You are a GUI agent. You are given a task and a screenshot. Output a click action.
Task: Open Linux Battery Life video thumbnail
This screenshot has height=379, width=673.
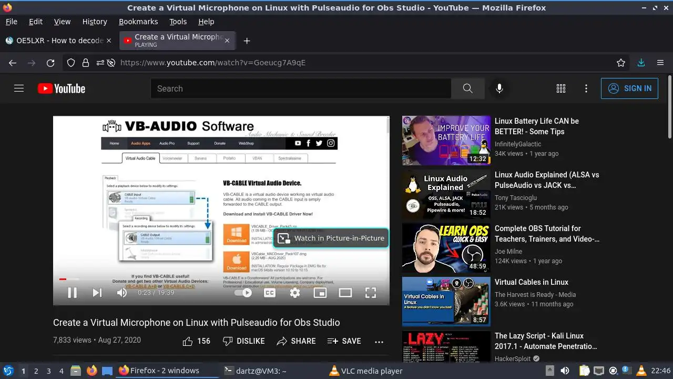coord(446,141)
